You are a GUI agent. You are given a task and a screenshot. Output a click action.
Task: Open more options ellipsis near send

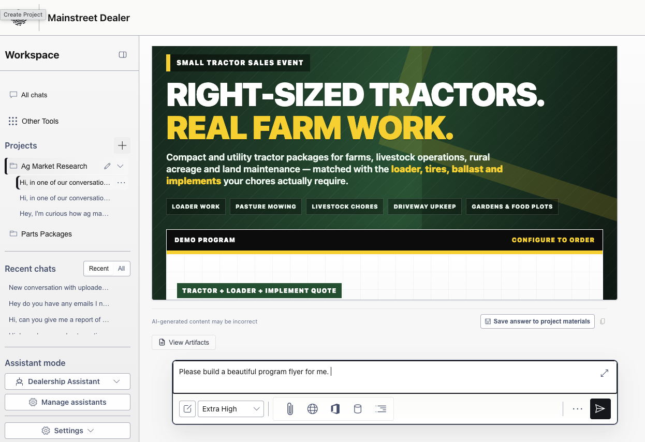pos(578,409)
